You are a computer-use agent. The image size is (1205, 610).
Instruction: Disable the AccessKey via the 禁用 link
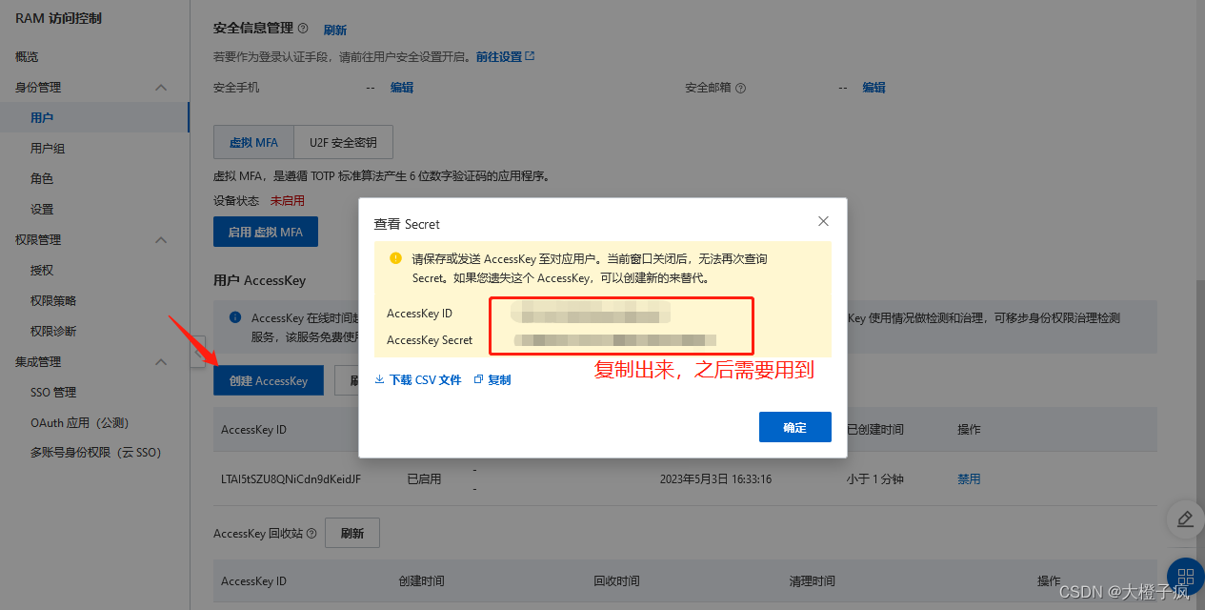[969, 478]
